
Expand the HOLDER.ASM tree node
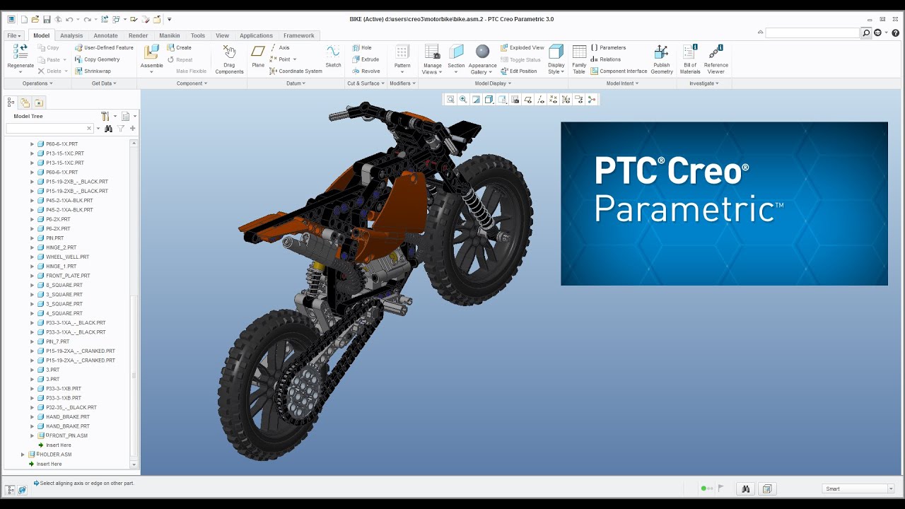(x=23, y=455)
